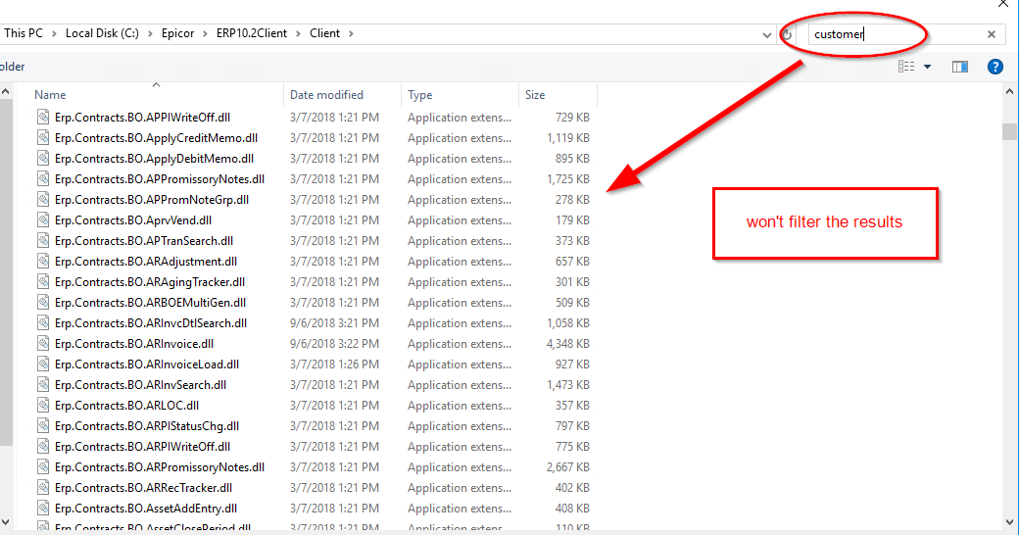Screen dimensions: 1019x535
Task: Expand the address bar history dropdown
Action: click(x=767, y=34)
